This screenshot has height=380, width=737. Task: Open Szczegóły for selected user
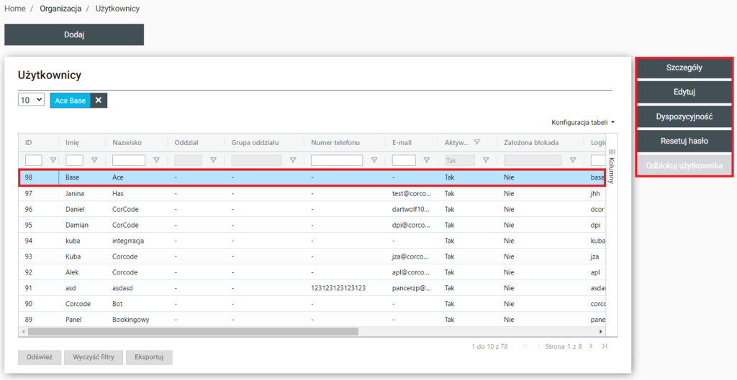(x=684, y=68)
